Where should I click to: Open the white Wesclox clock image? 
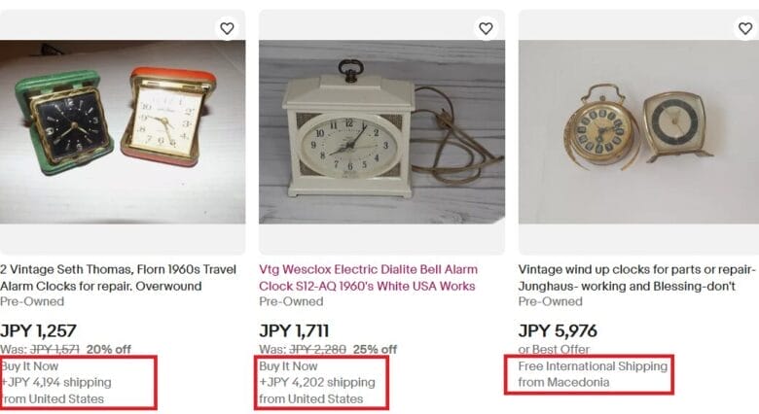[381, 131]
